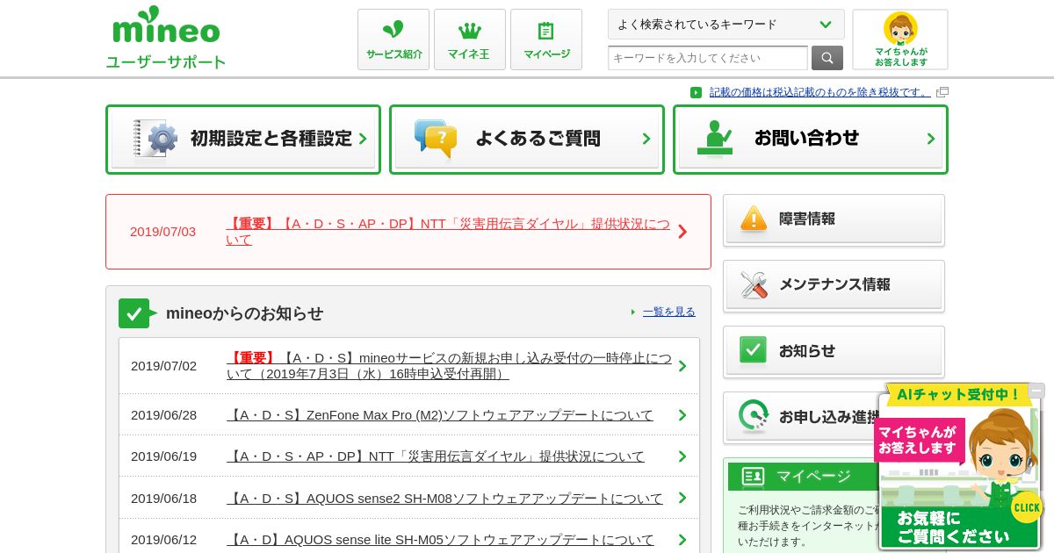Open マイページ green panel header
The image size is (1054, 553).
[803, 477]
